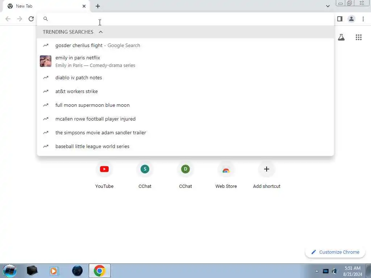Go back using the back arrow
Screen dimensions: 371x278
(8, 19)
